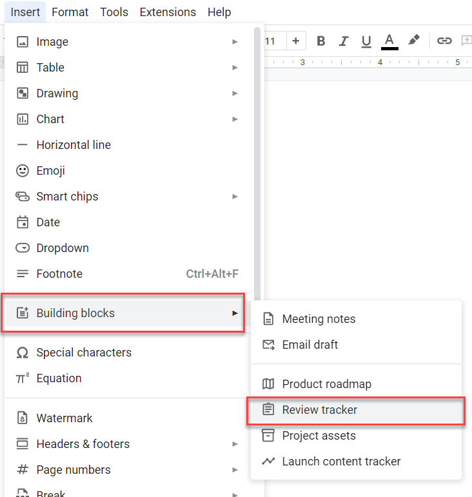Insert an Emoji from menu
This screenshot has height=497, width=472.
pos(50,171)
